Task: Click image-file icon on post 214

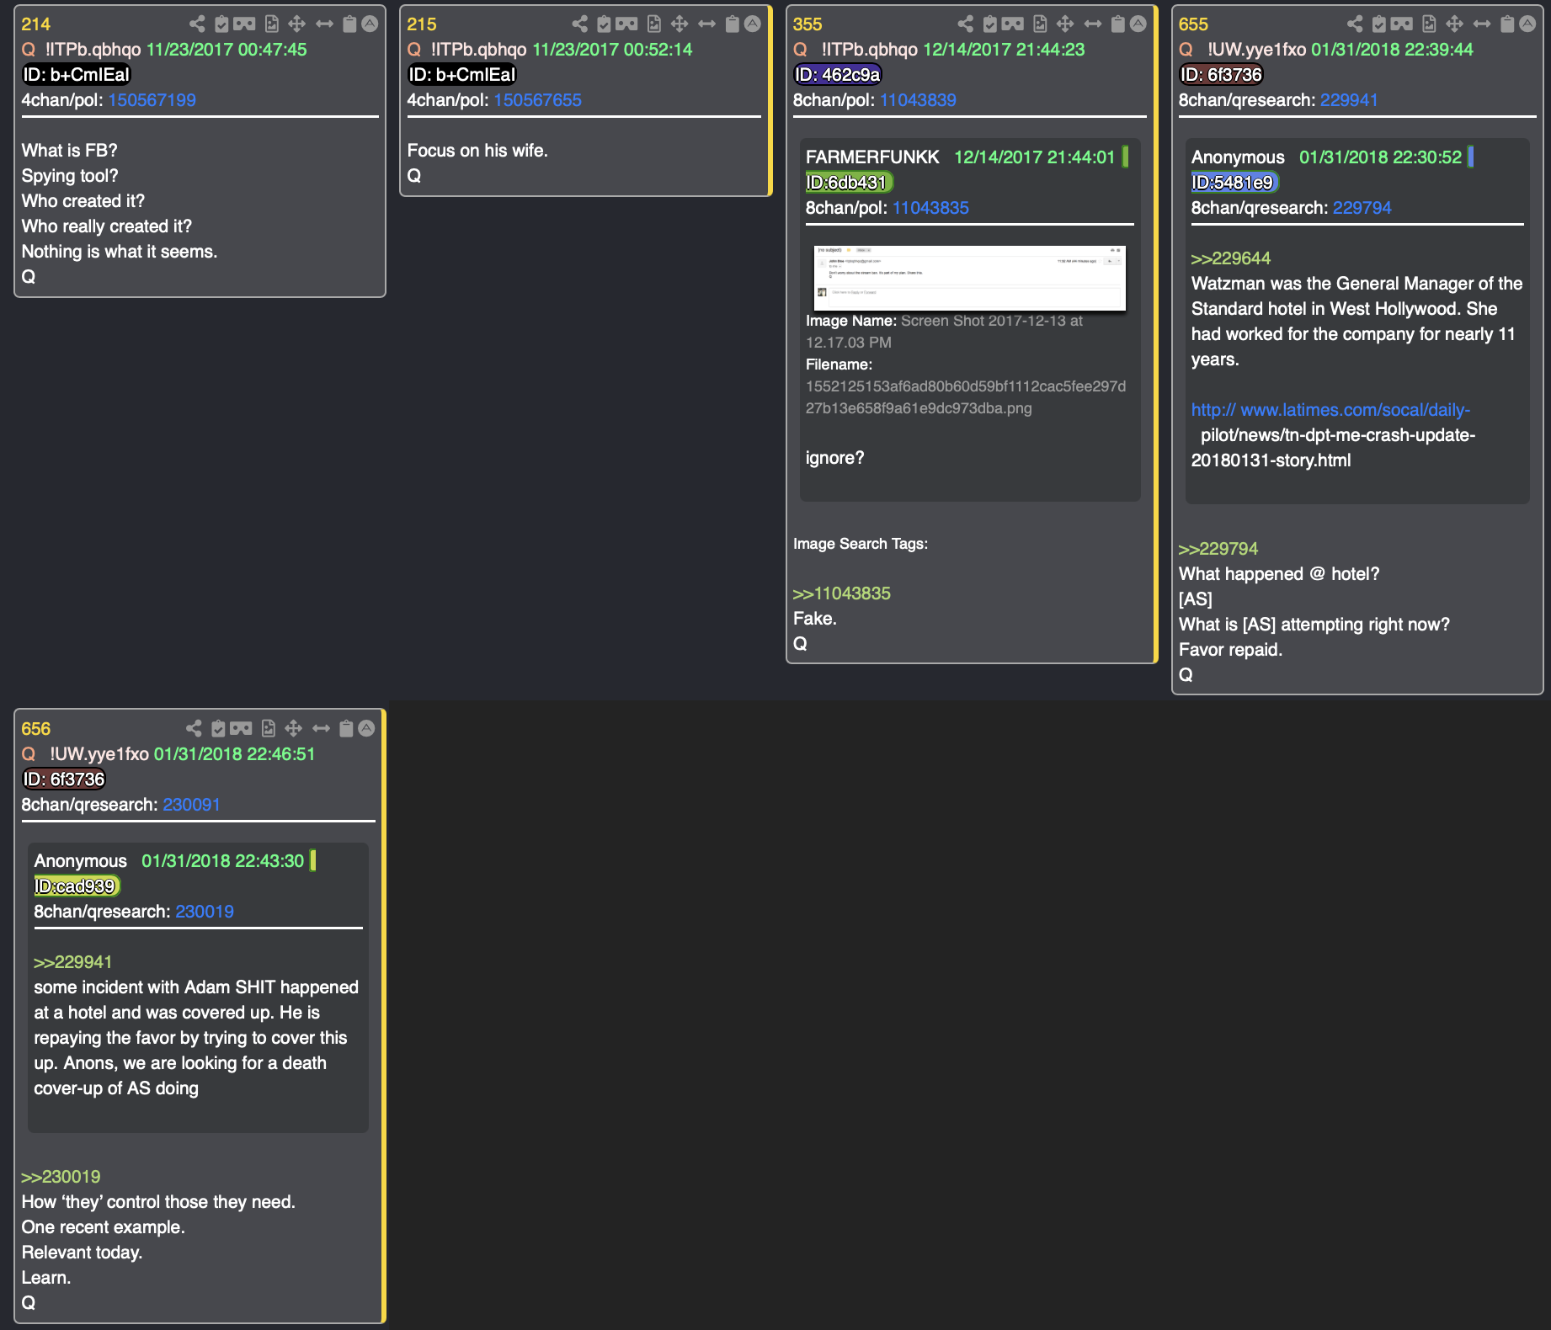Action: pyautogui.click(x=272, y=24)
